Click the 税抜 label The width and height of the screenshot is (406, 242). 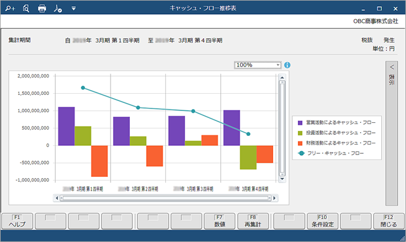pos(367,40)
